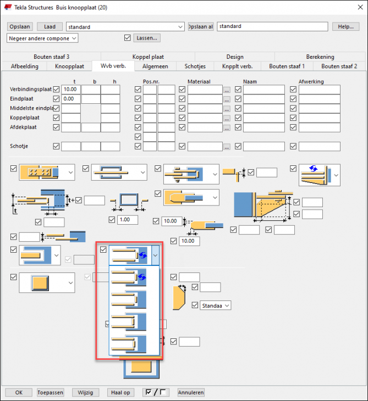The height and width of the screenshot is (401, 368).
Task: Toggle the Schotje row checkbox
Action: (x=56, y=147)
